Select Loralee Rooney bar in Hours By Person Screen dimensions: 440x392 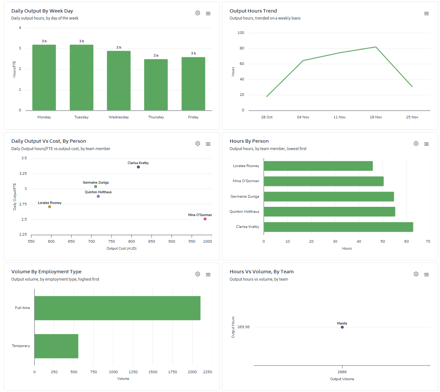point(318,166)
